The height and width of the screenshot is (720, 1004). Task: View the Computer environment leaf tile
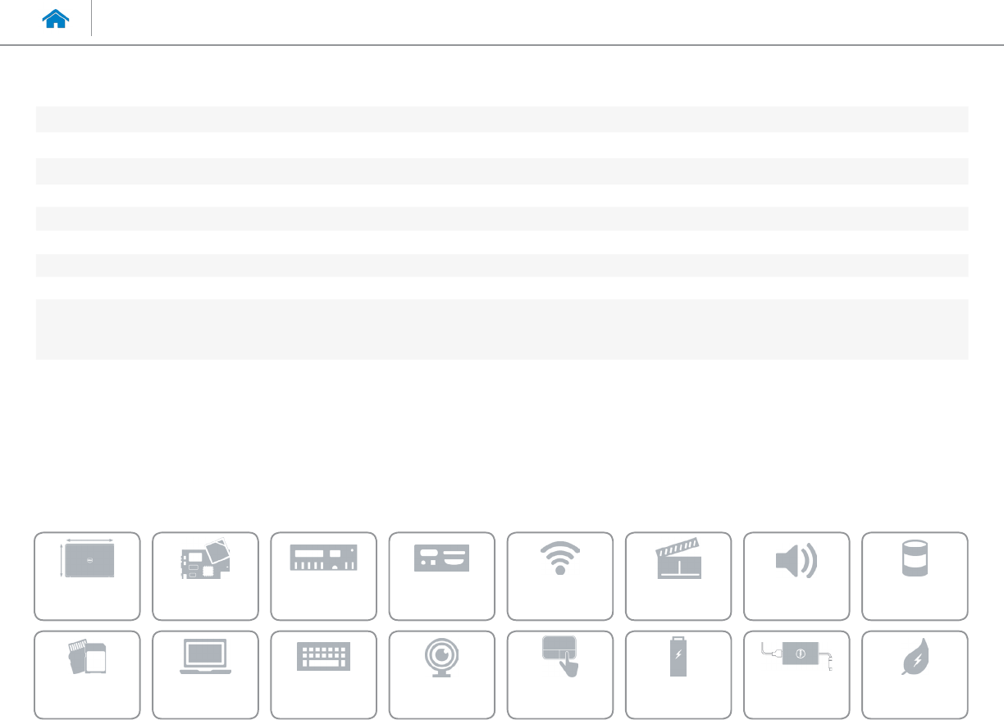[914, 674]
